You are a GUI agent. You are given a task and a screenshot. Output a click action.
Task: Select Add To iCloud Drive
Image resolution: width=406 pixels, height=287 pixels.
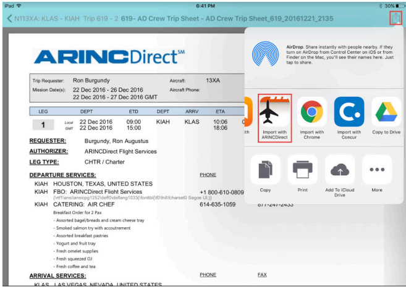[340, 176]
